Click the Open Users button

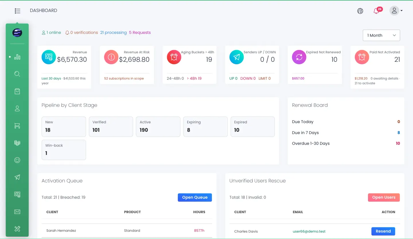(x=384, y=197)
